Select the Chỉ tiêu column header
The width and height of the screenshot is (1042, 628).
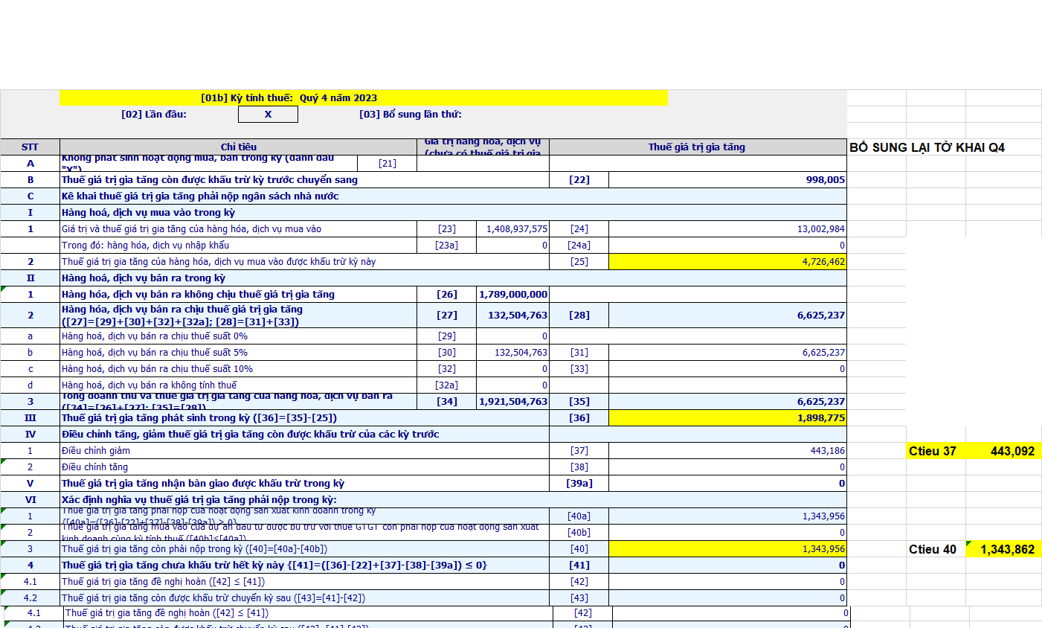tap(238, 147)
